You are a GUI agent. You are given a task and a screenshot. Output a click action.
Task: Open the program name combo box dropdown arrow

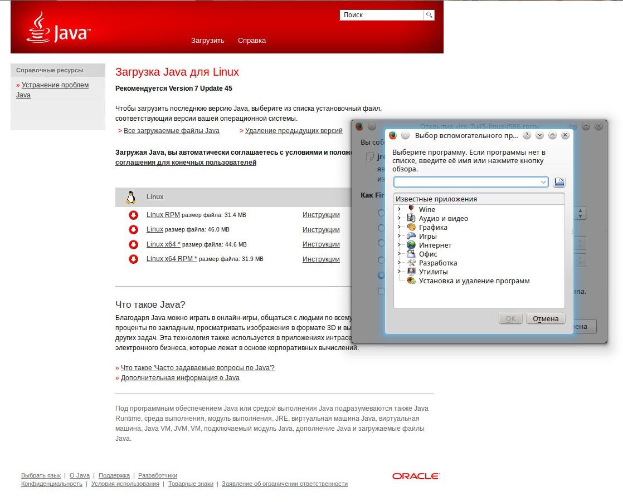tap(543, 182)
